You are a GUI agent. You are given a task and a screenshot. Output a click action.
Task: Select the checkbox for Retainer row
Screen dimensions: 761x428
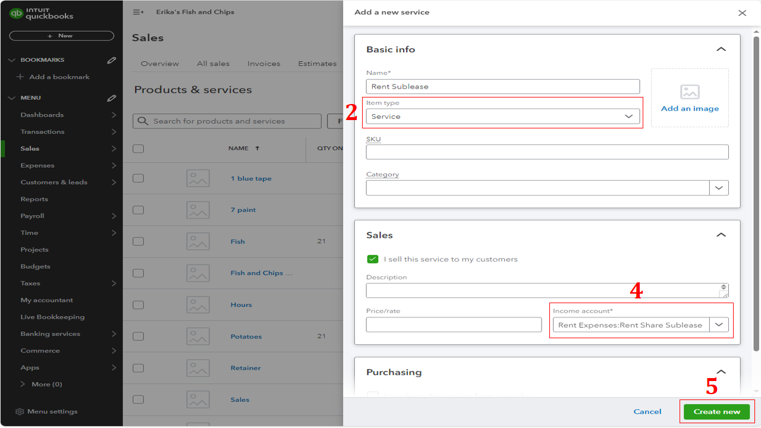click(138, 368)
